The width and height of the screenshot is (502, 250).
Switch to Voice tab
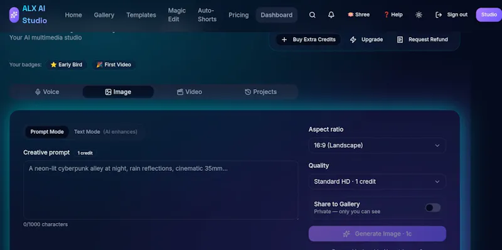(x=46, y=92)
